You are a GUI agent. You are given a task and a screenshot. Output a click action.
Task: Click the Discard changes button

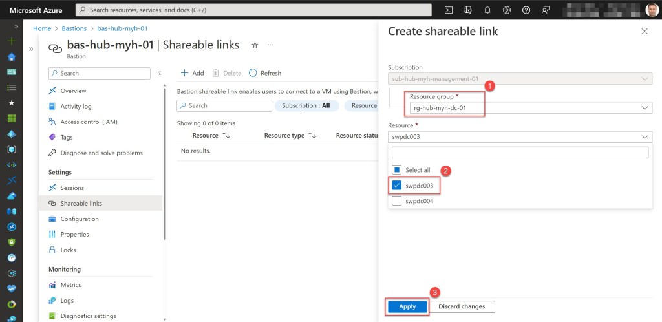462,306
